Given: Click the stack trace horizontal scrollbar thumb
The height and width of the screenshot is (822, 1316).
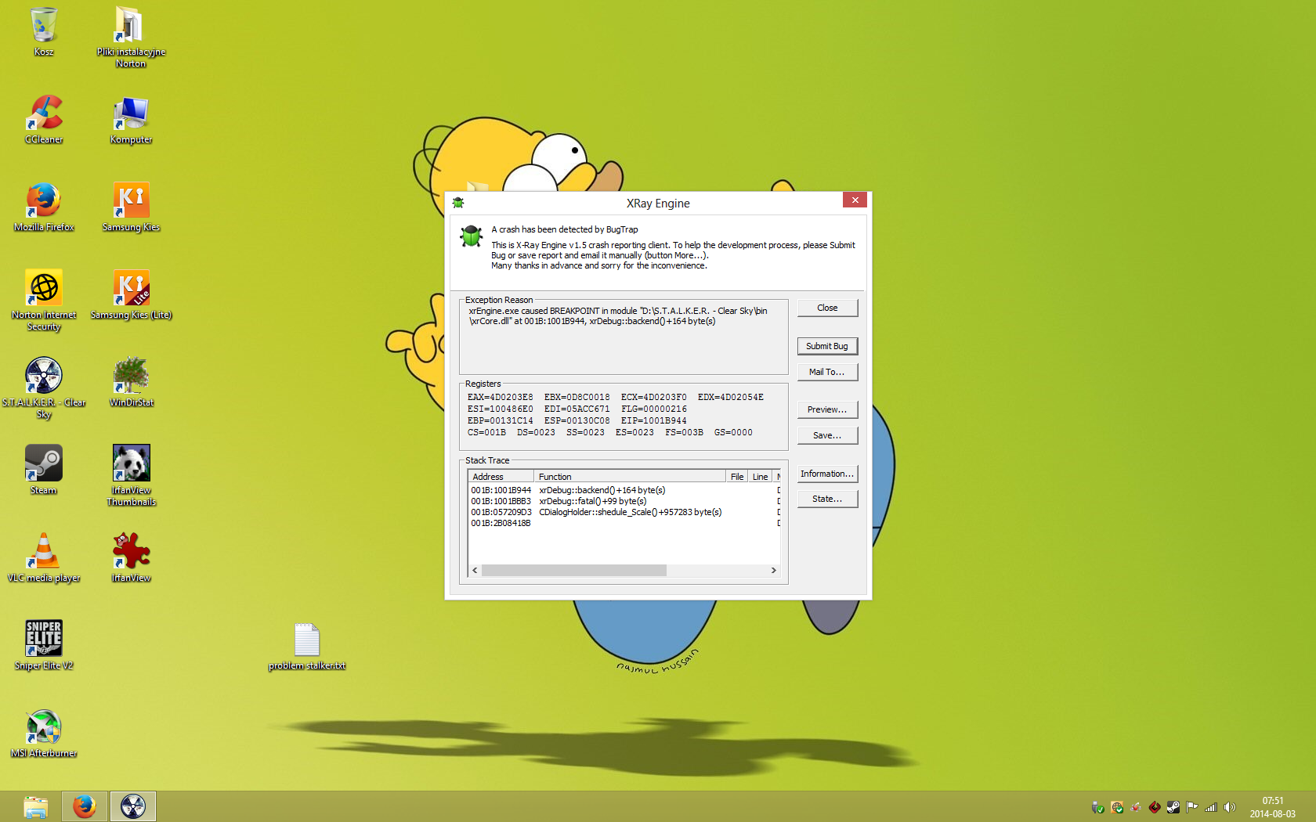Looking at the screenshot, I should click(573, 571).
